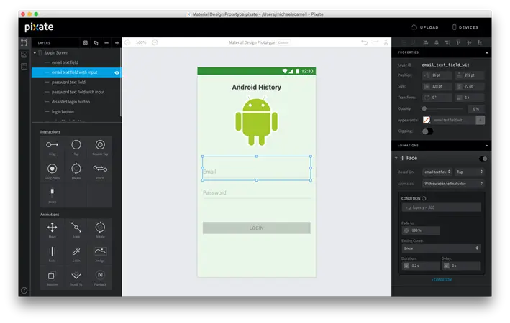Open the Tap interaction dropdown
Screen dimensions: 510x323
(x=469, y=172)
